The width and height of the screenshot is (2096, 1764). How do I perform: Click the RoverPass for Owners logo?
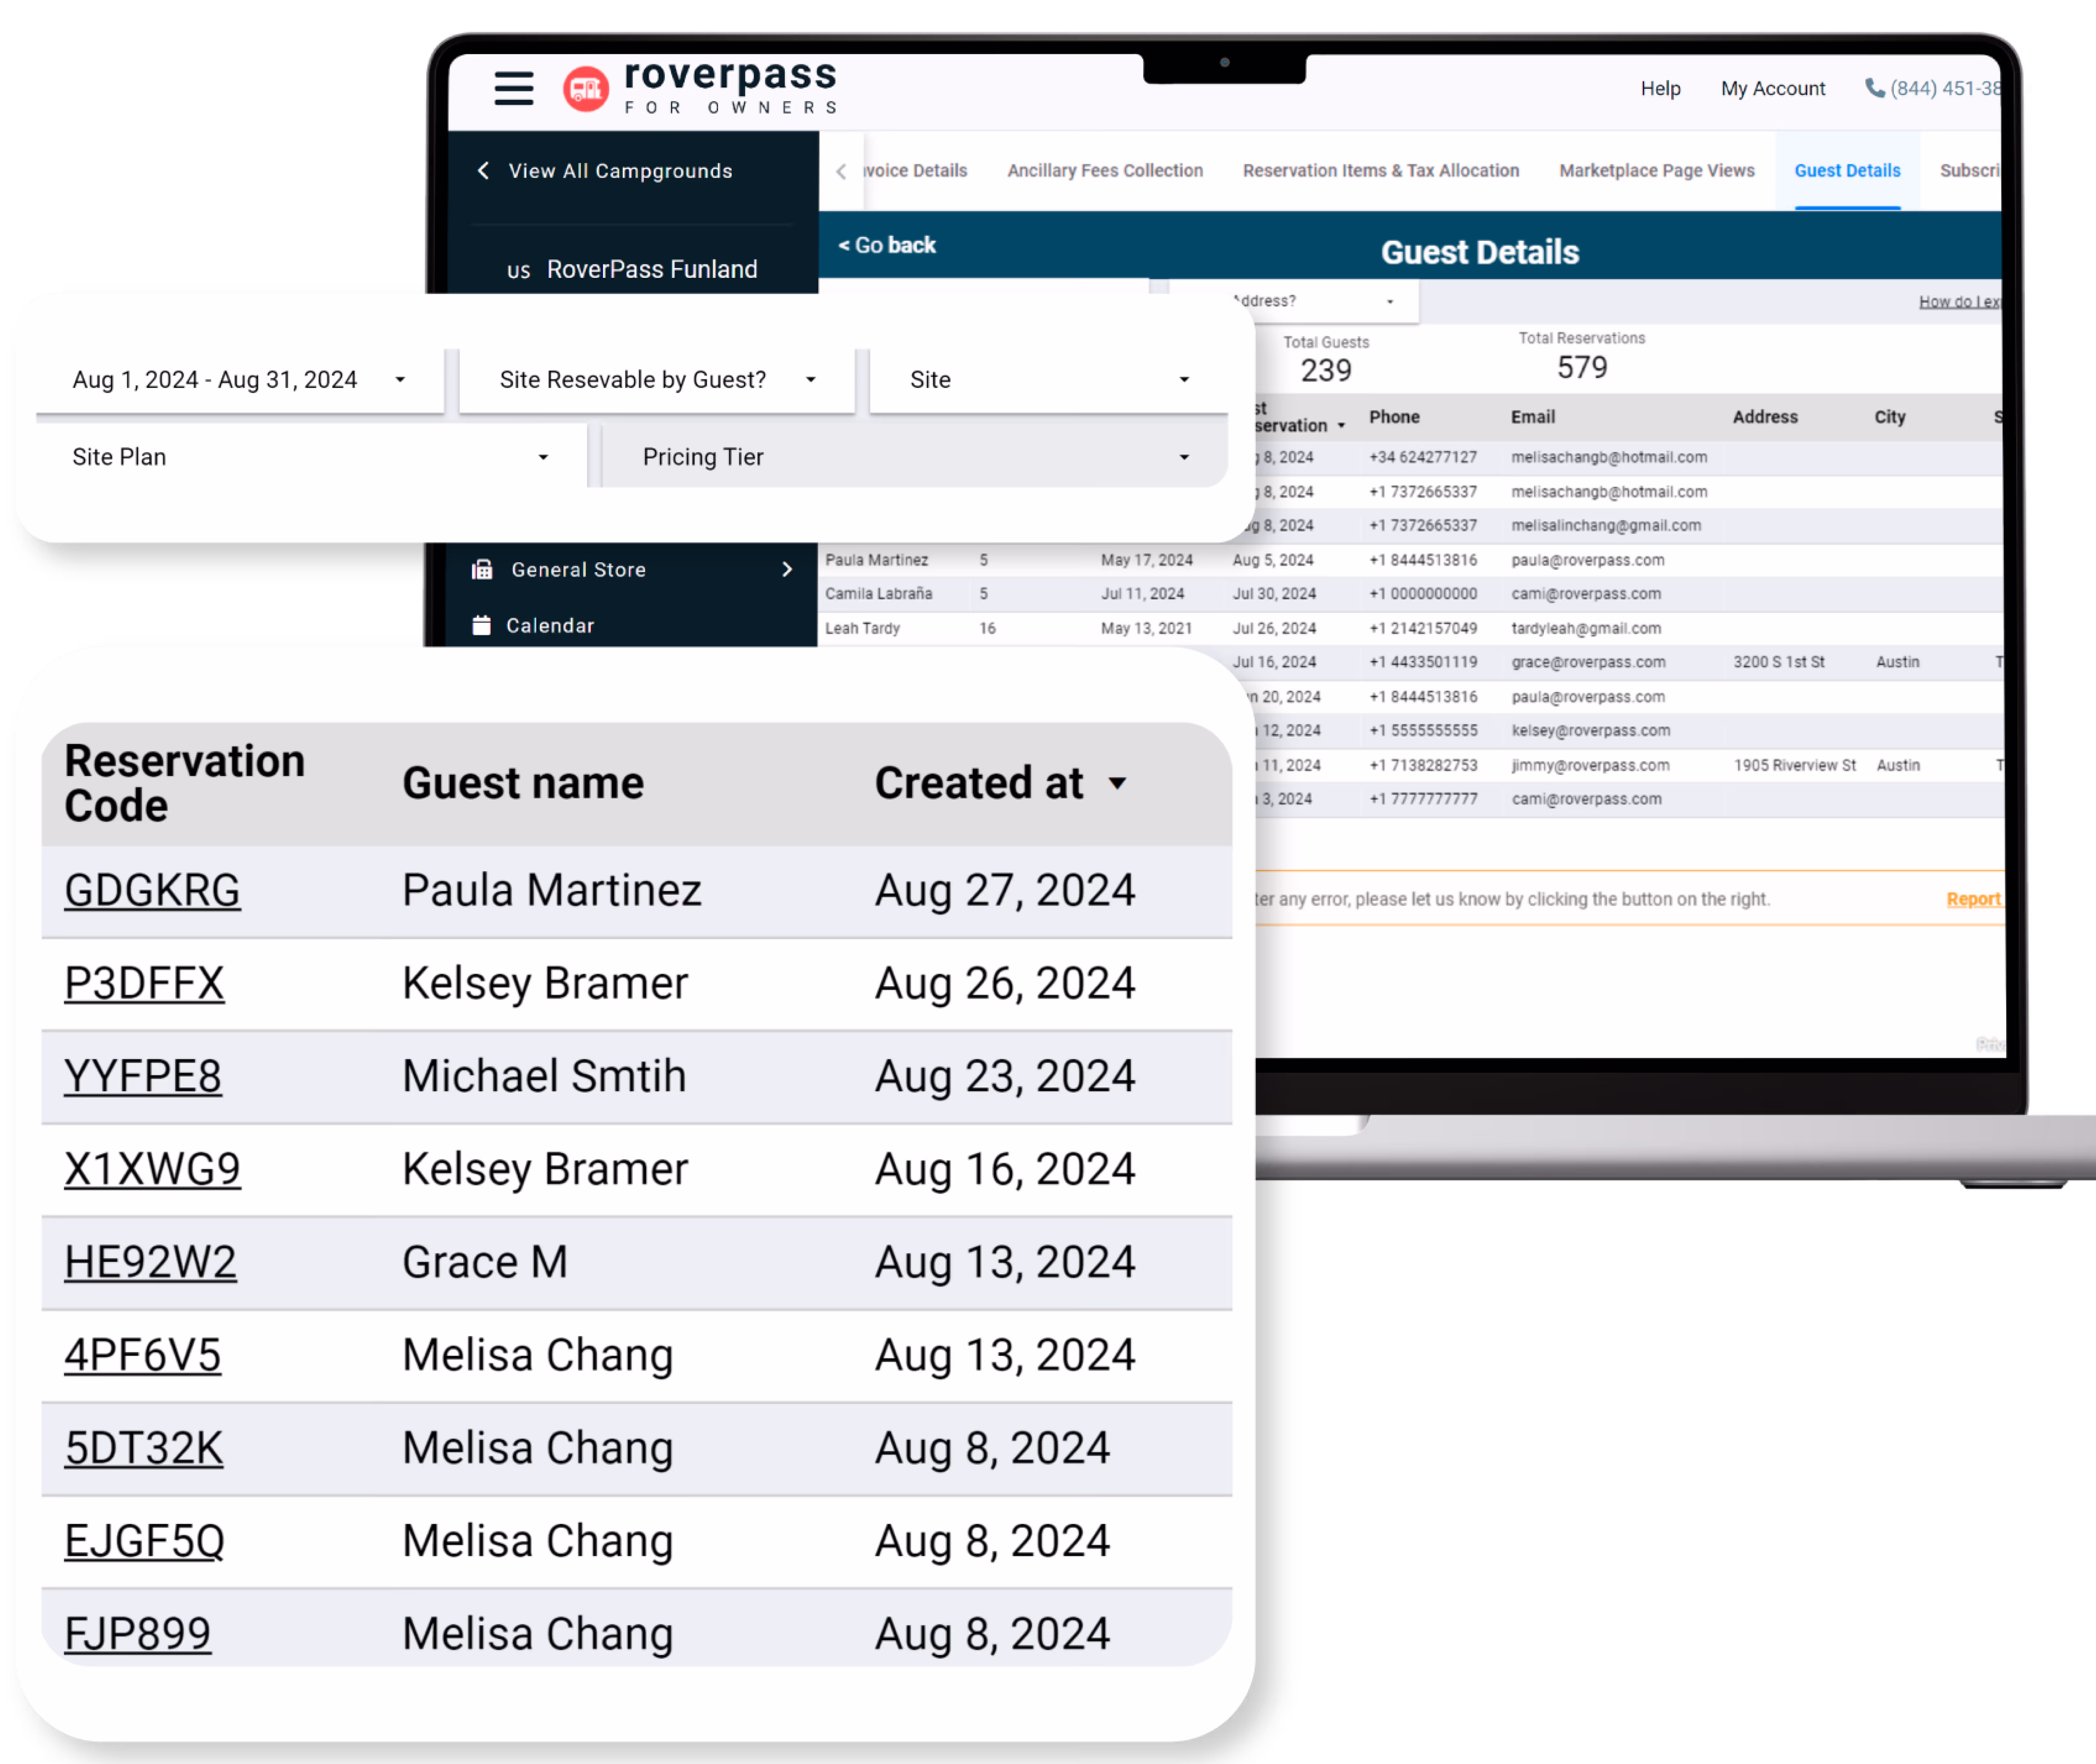click(x=700, y=88)
